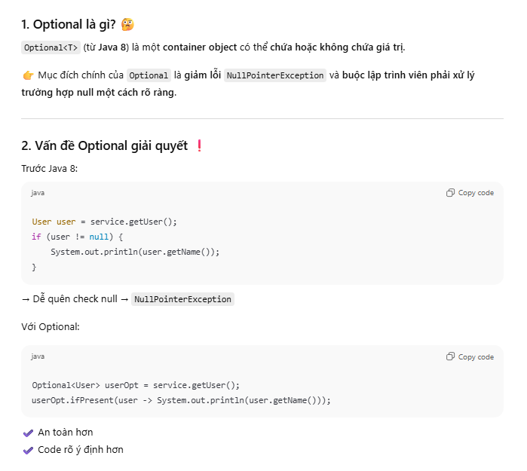Viewport: 527px width, 471px height.
Task: Click the inline code "Optional<T>"
Action: pyautogui.click(x=51, y=47)
